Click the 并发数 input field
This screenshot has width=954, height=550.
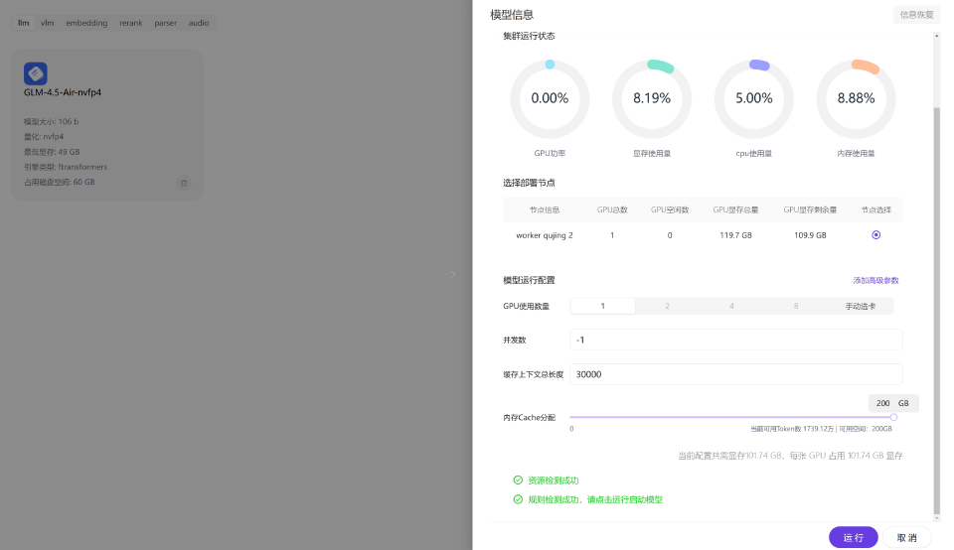736,340
